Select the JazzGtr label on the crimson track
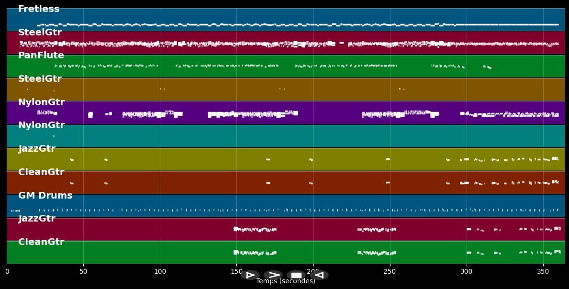This screenshot has width=569, height=289. coord(37,219)
